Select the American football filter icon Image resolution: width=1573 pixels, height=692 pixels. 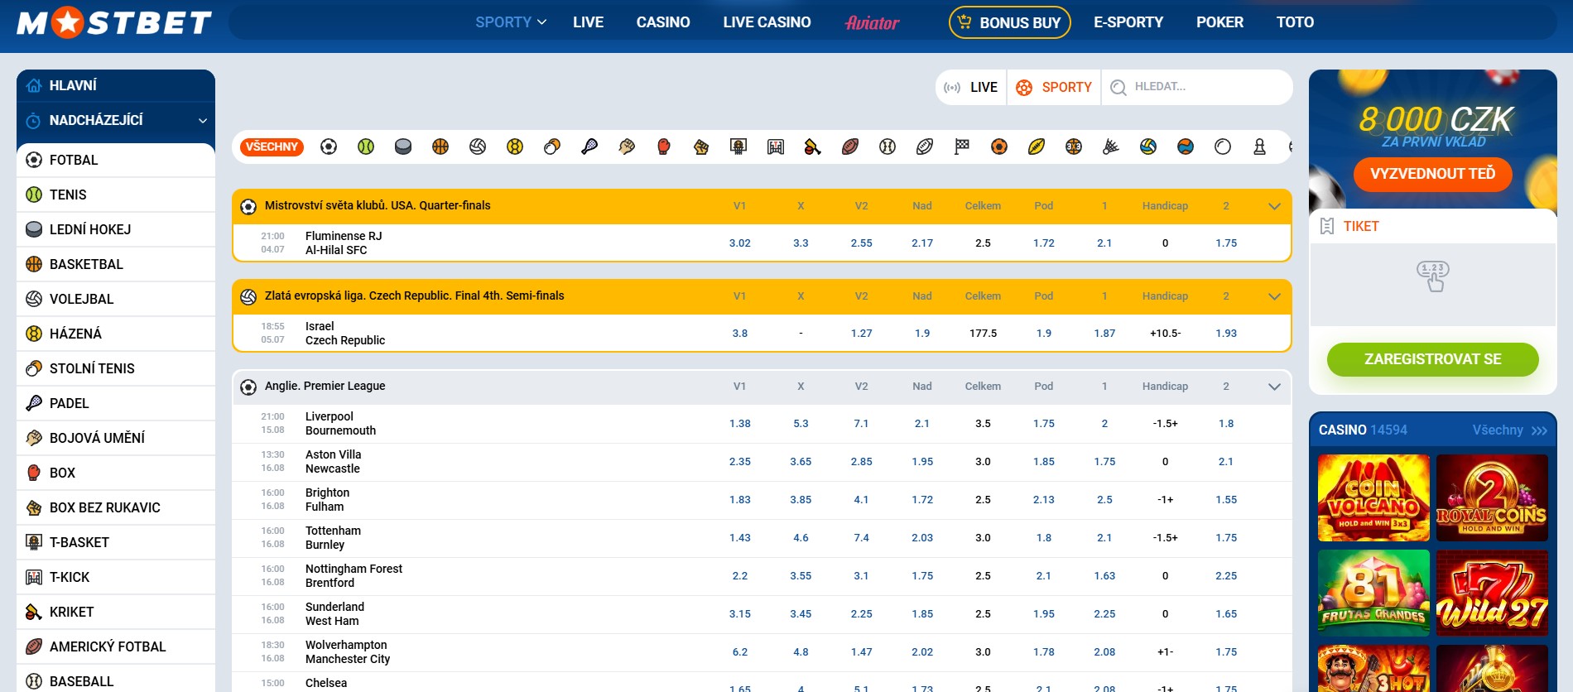(x=850, y=147)
